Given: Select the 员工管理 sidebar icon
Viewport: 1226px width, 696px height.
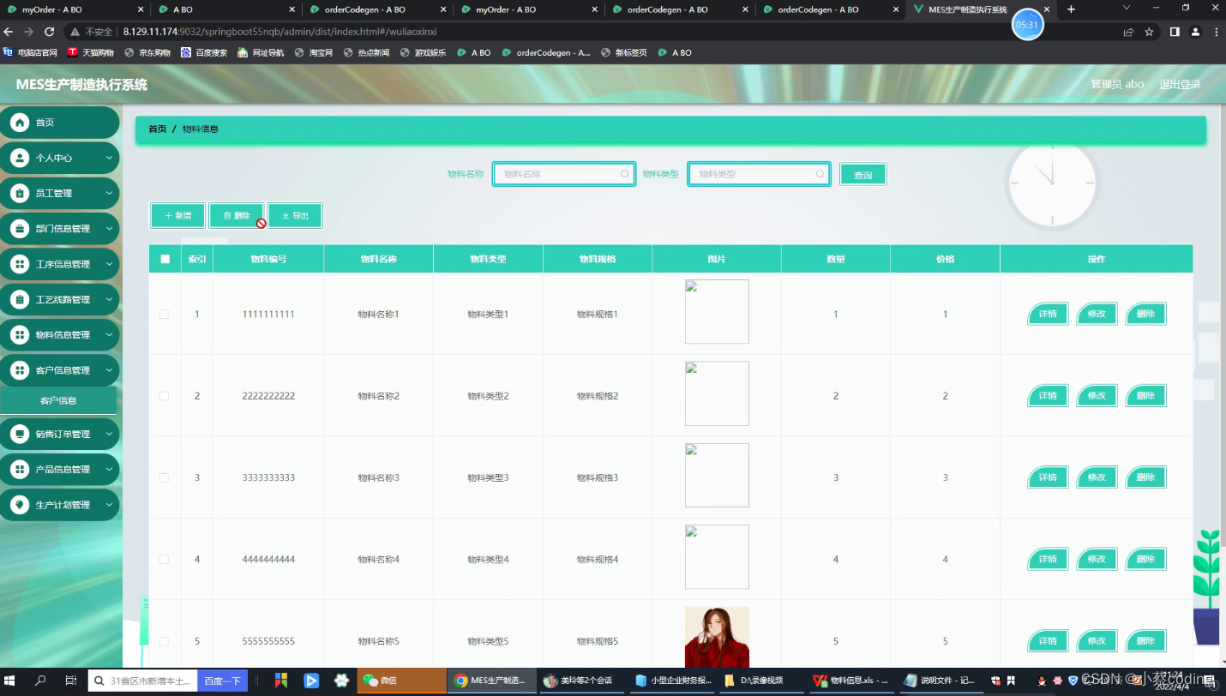Looking at the screenshot, I should (19, 193).
